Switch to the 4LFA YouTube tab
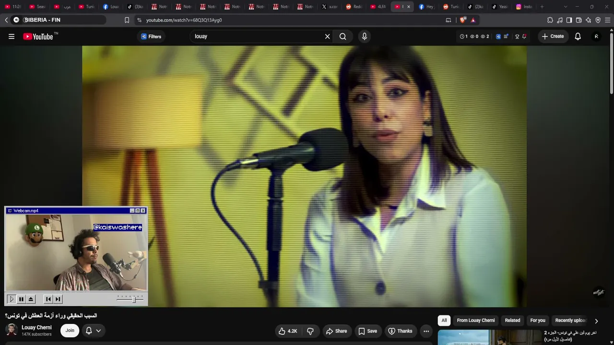The height and width of the screenshot is (345, 614). [x=379, y=7]
